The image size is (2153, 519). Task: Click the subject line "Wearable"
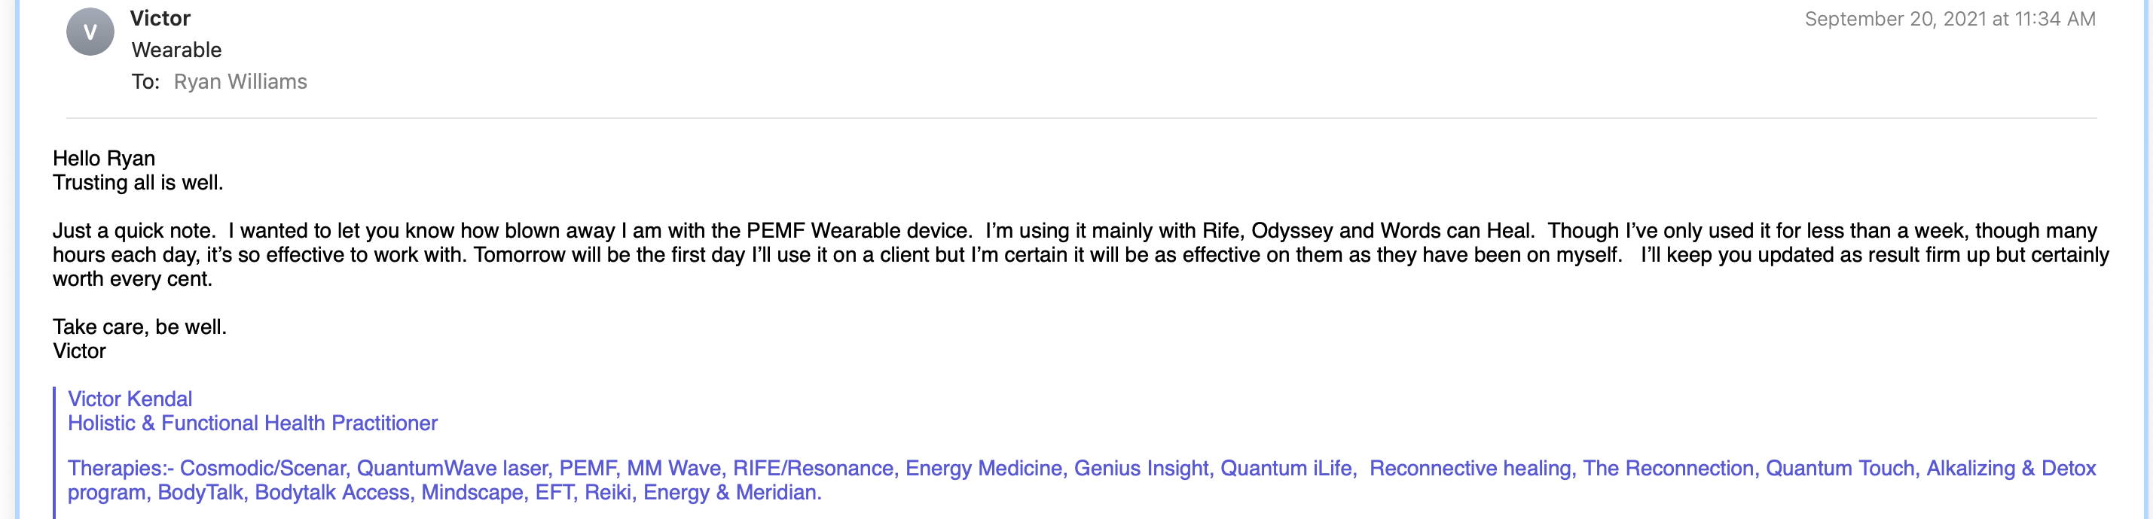point(176,50)
